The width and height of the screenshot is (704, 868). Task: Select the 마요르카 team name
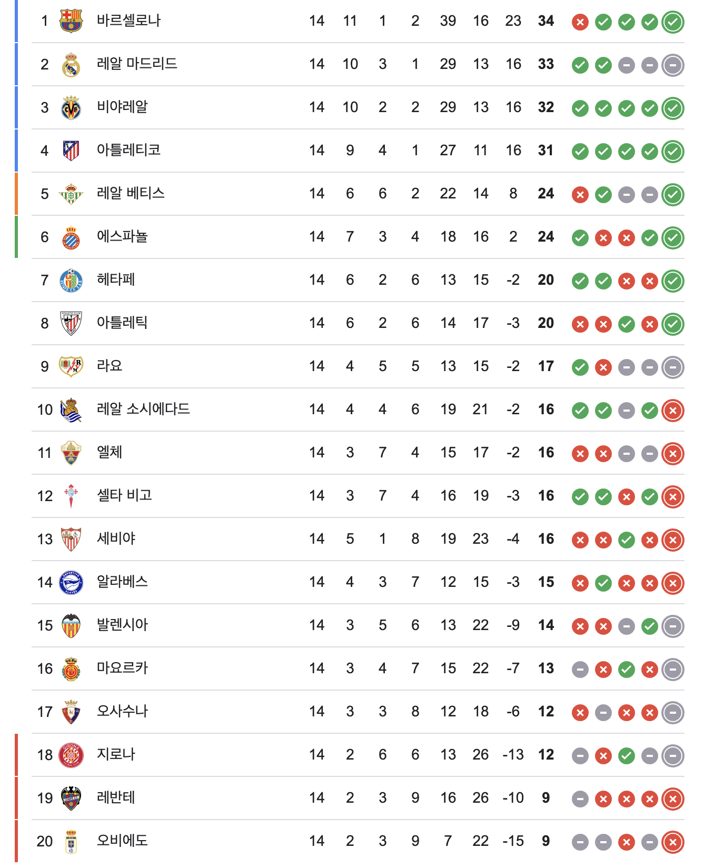[122, 668]
